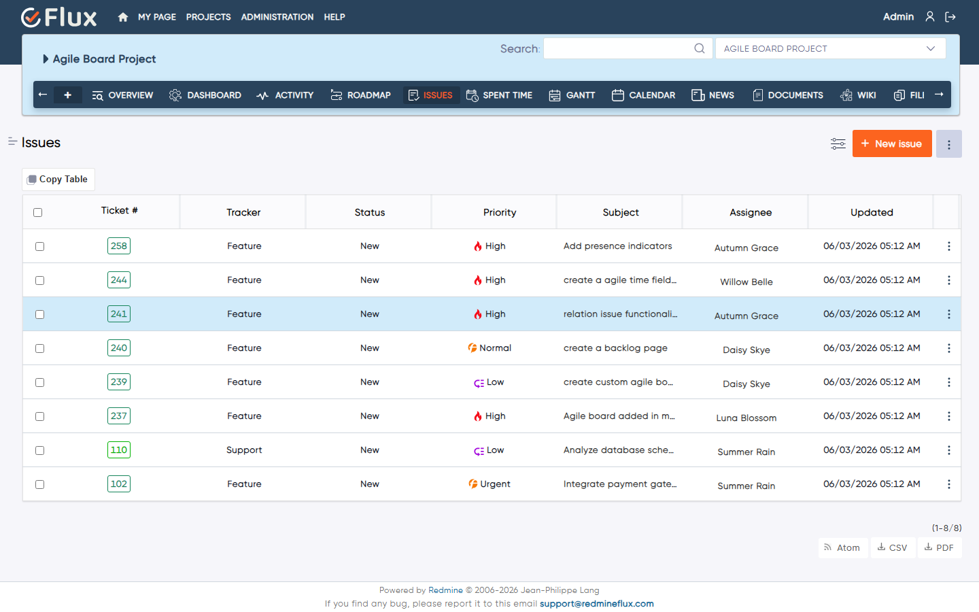Tick the checkbox for ticket 110

[39, 450]
